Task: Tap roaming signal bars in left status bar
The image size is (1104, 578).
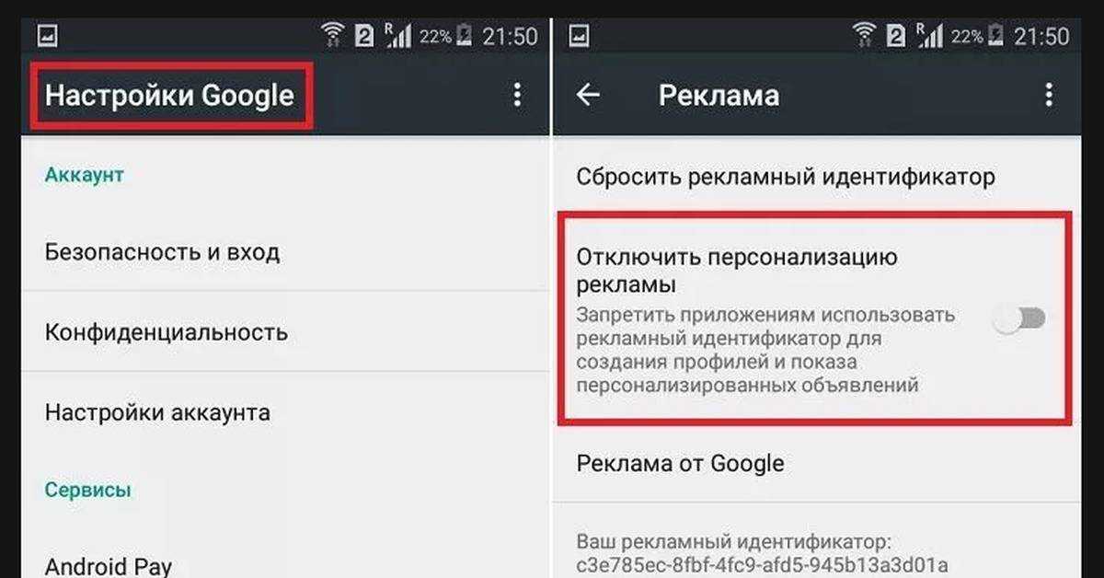Action: pyautogui.click(x=397, y=36)
